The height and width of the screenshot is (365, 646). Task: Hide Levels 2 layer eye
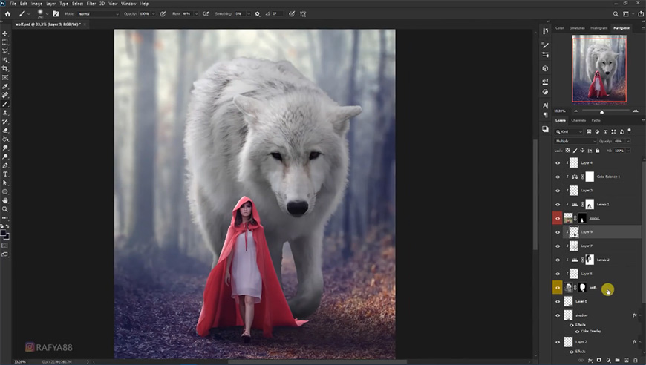pyautogui.click(x=558, y=260)
